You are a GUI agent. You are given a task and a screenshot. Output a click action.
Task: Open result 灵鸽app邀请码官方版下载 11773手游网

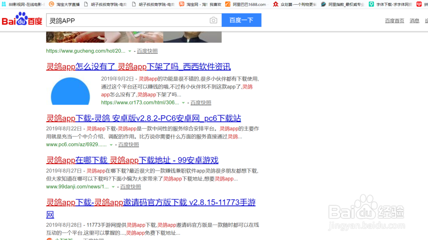click(x=151, y=208)
